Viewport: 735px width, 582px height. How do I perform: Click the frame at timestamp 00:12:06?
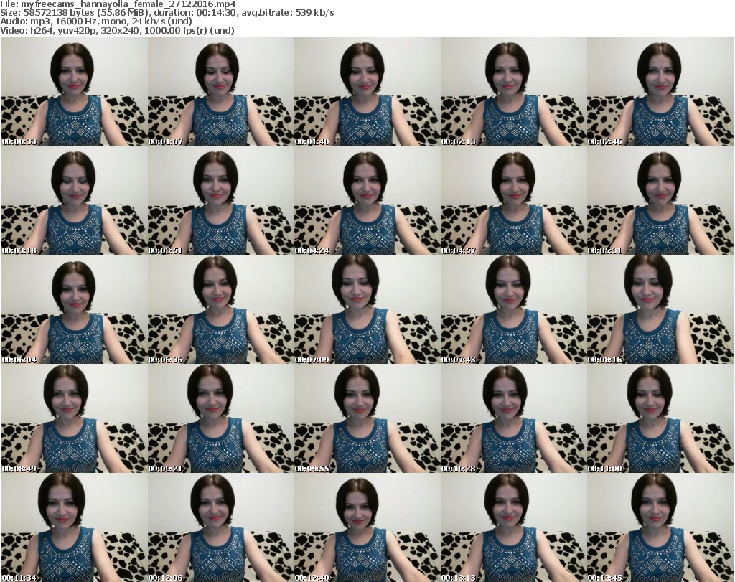click(221, 527)
